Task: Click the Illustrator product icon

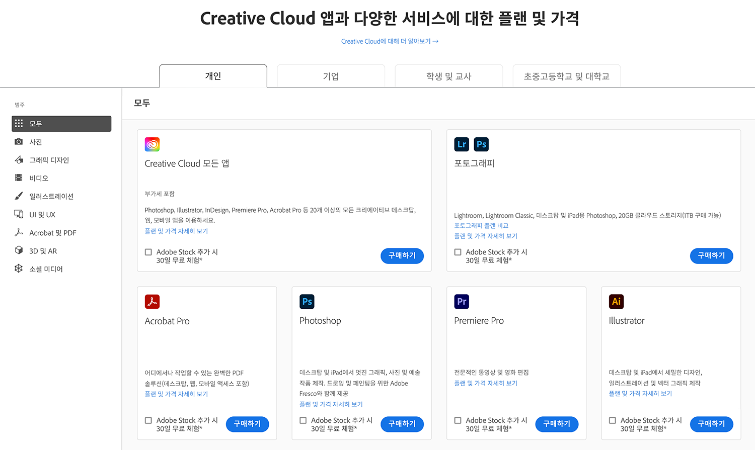Action: click(616, 302)
